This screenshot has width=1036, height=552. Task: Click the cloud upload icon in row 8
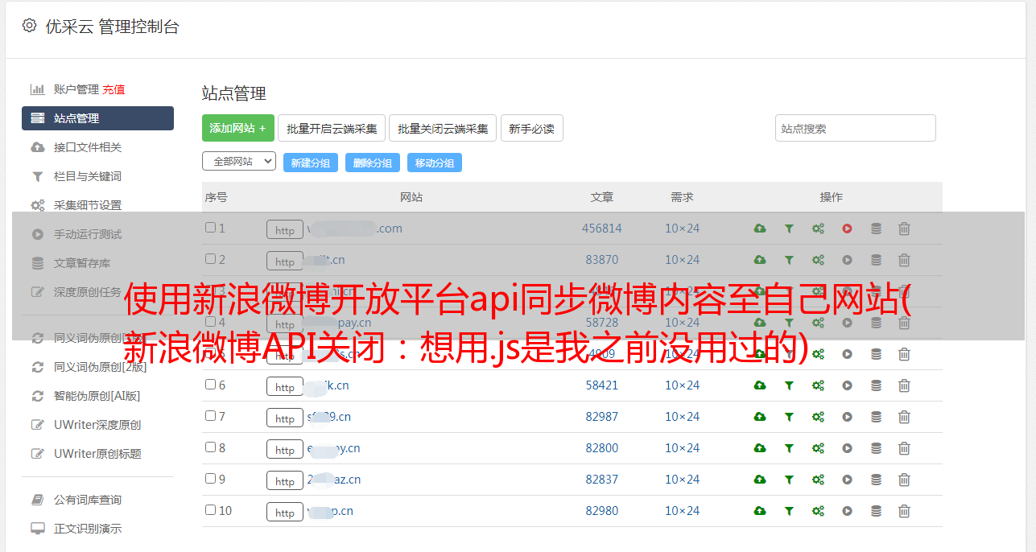[x=760, y=448]
